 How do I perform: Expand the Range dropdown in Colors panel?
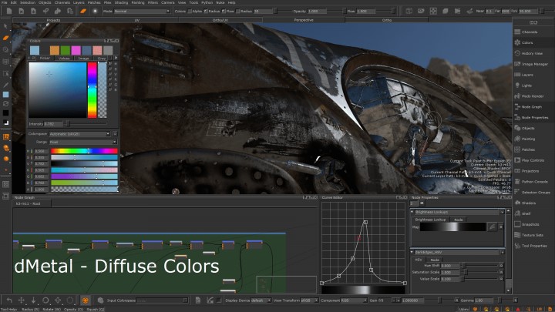coord(83,142)
